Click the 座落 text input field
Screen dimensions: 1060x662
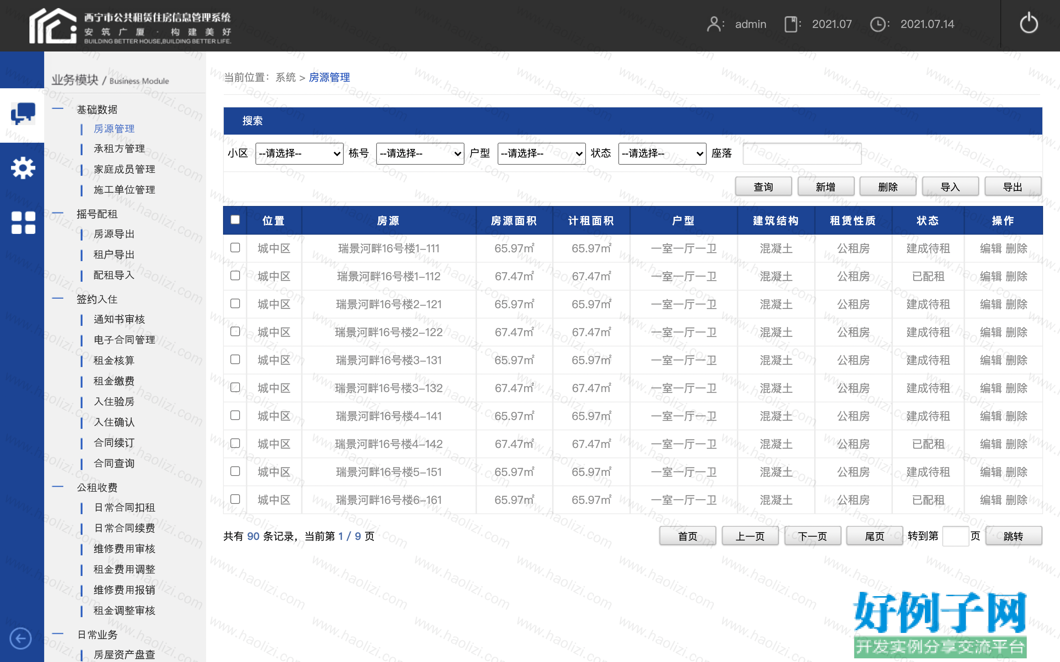802,154
